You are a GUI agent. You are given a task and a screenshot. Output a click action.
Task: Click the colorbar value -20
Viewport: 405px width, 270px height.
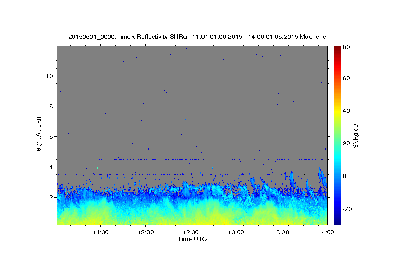coord(348,209)
